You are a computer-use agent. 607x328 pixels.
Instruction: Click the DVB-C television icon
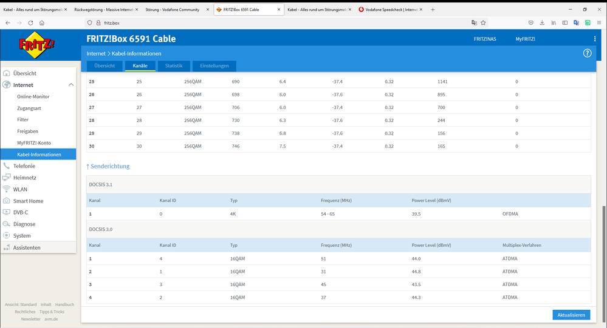tap(7, 212)
